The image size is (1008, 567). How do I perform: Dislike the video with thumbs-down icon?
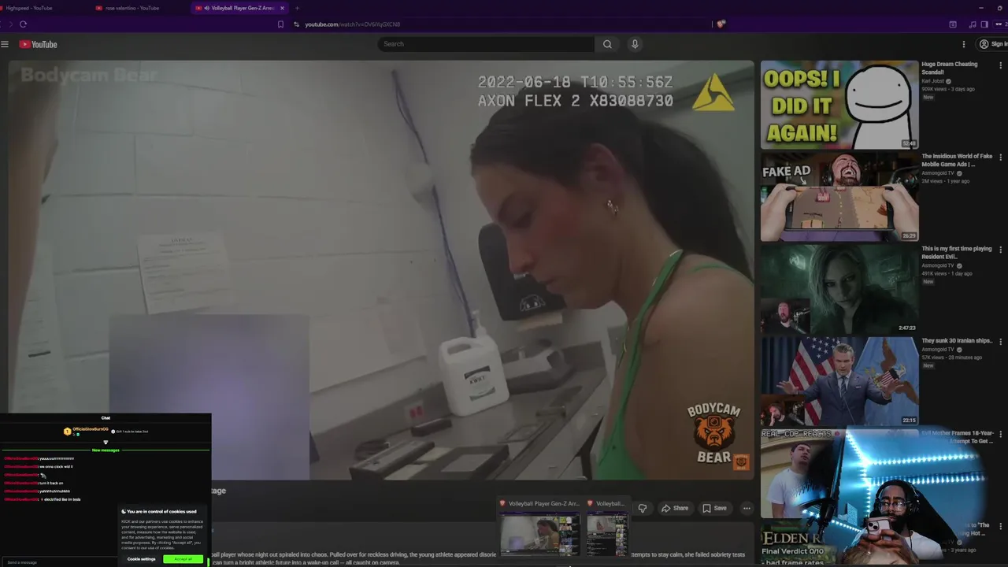pyautogui.click(x=643, y=508)
